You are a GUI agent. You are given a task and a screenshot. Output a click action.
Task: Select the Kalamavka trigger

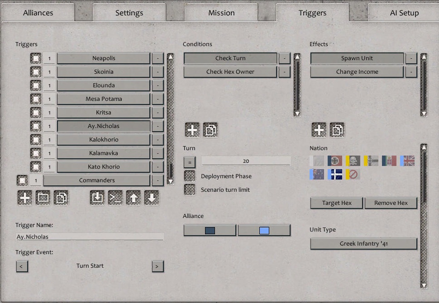click(104, 153)
